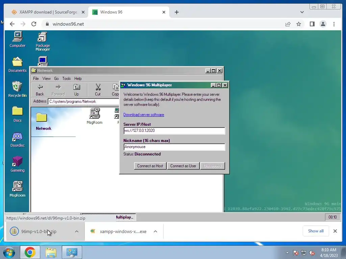Select MsgRoom icon in Network window
Image resolution: width=346 pixels, height=259 pixels.
[95, 116]
